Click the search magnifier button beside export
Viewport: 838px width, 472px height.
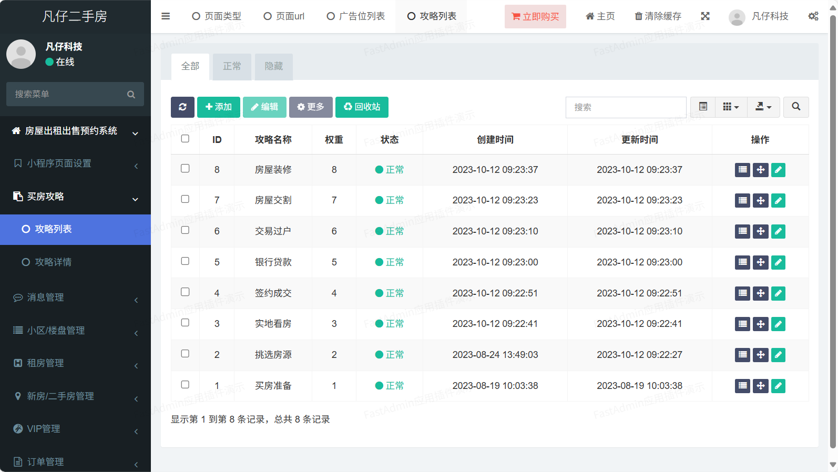796,107
